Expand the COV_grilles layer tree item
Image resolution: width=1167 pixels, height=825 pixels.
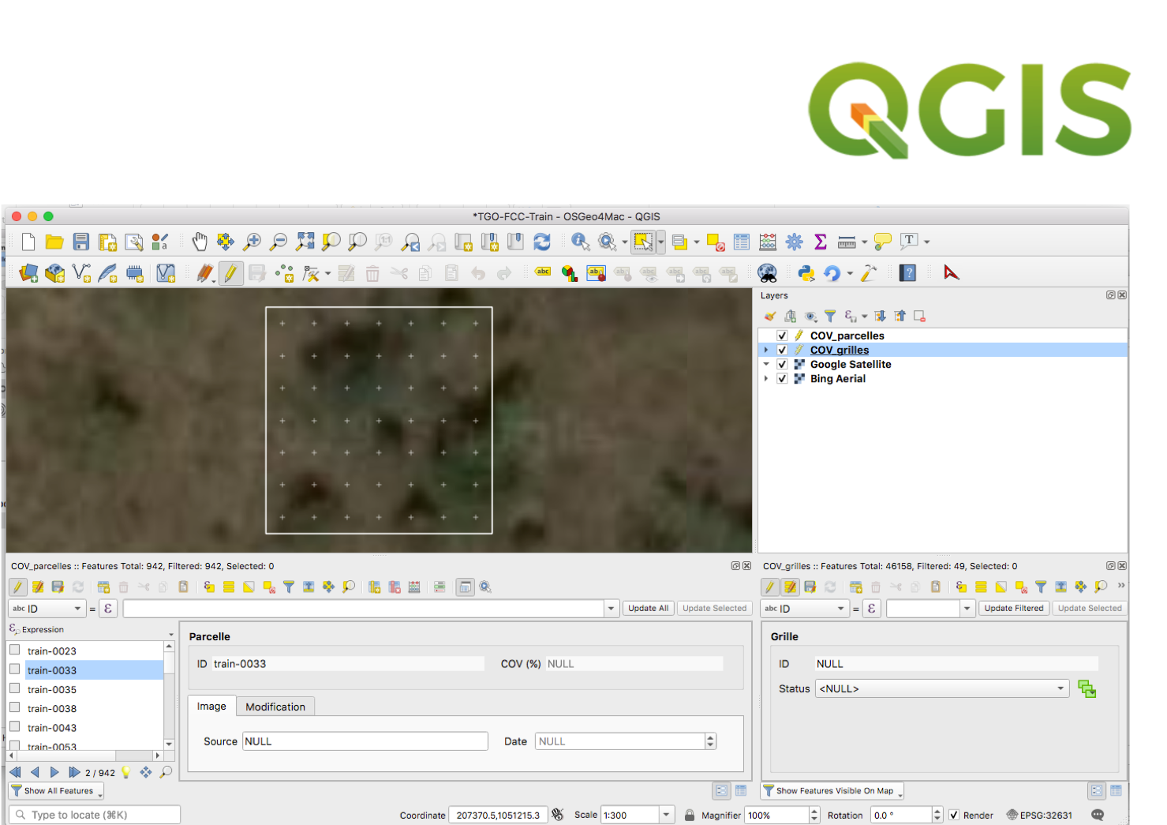(765, 350)
